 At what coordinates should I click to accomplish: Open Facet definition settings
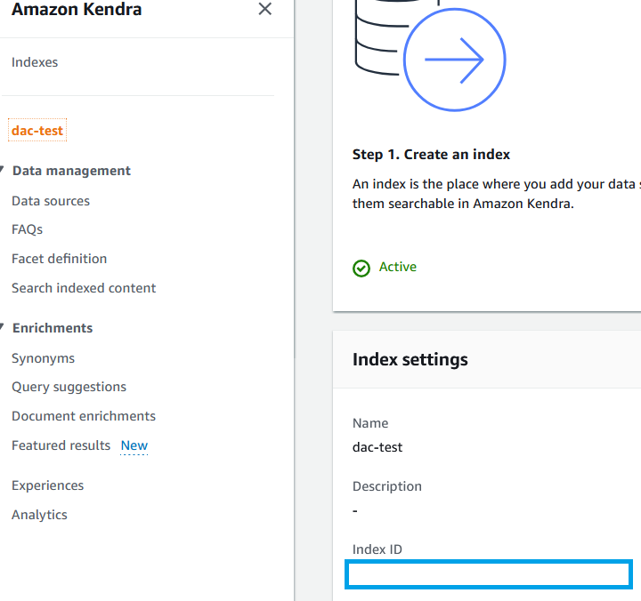[x=59, y=259]
